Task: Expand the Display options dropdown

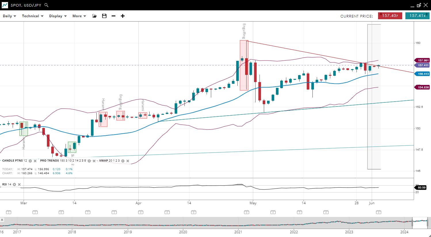Action: (58, 16)
